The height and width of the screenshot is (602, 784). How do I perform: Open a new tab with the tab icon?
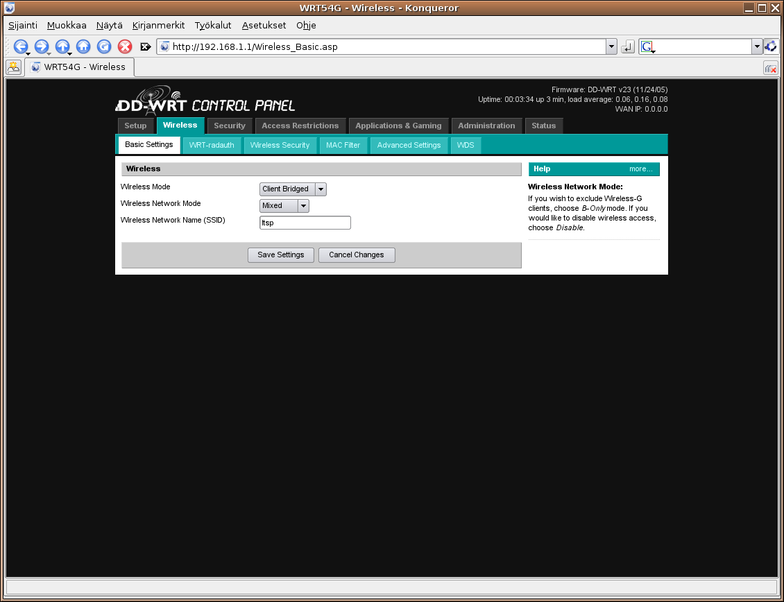click(13, 67)
